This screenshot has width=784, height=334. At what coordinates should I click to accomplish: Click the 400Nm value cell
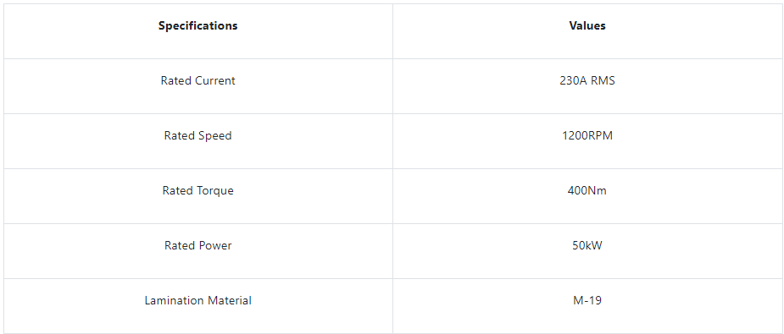pos(587,190)
